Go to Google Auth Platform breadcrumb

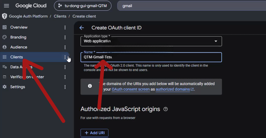[x=28, y=16]
